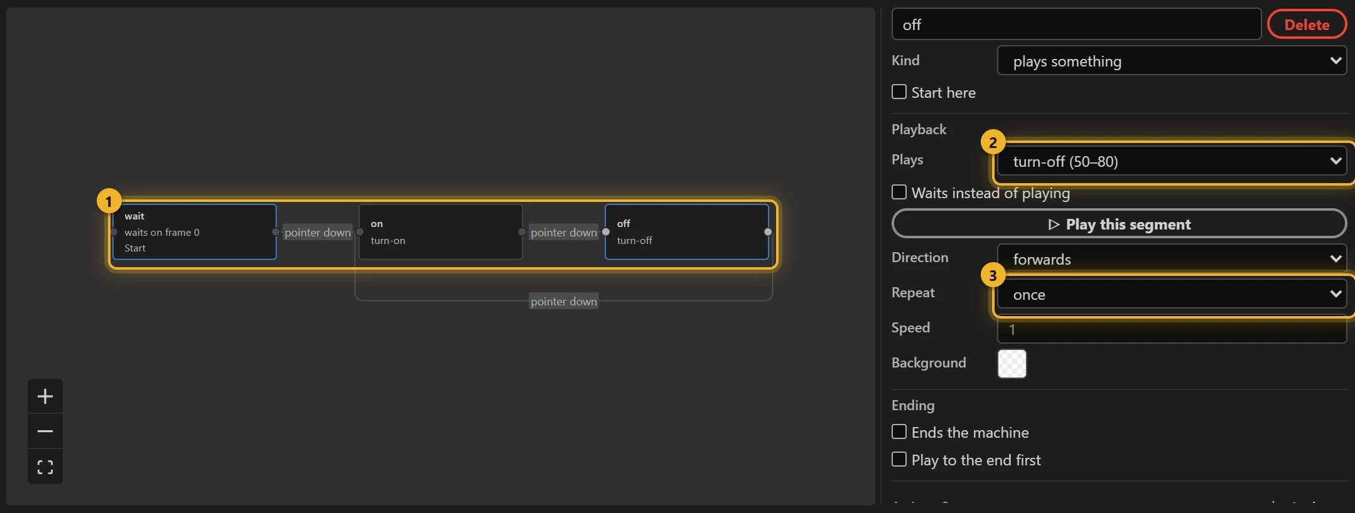Screen dimensions: 1355x513
Task: Click the 'pointer down' transition between wait and on
Action: pyautogui.click(x=318, y=233)
